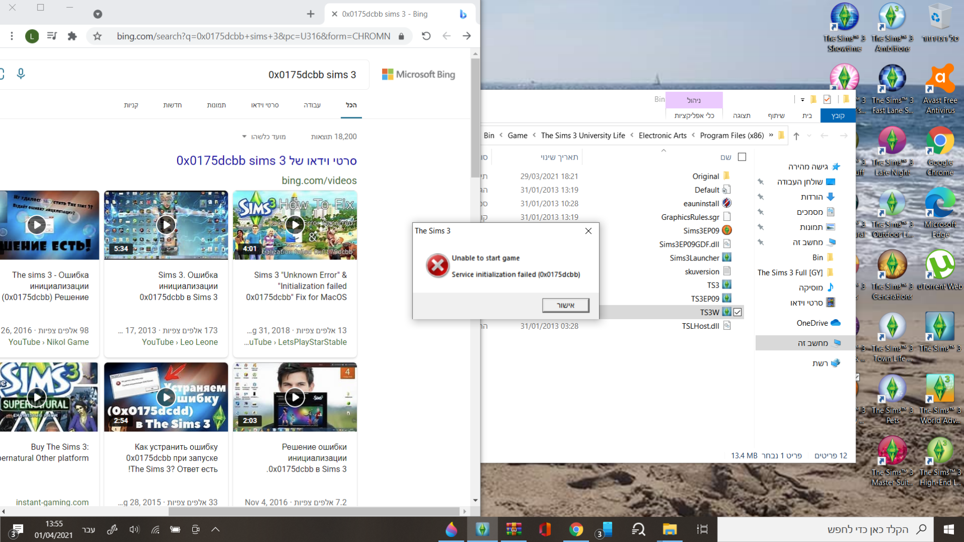Open the Explorer View ribbon tab
The height and width of the screenshot is (542, 964).
(x=742, y=115)
